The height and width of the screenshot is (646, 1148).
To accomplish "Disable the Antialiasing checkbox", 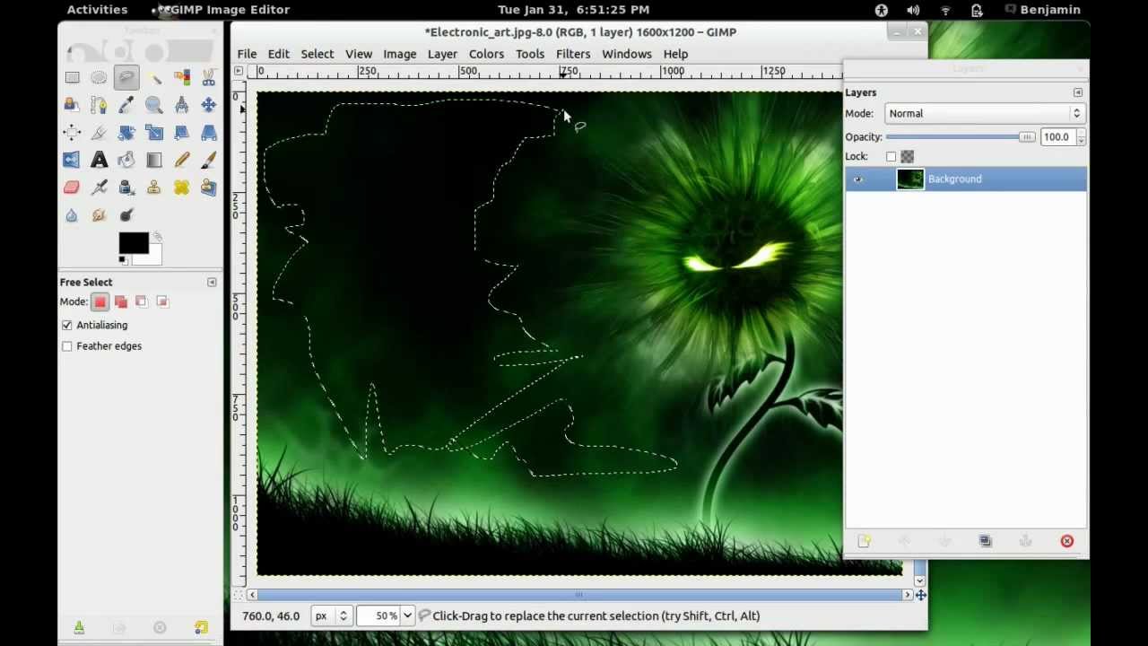I will pos(67,325).
